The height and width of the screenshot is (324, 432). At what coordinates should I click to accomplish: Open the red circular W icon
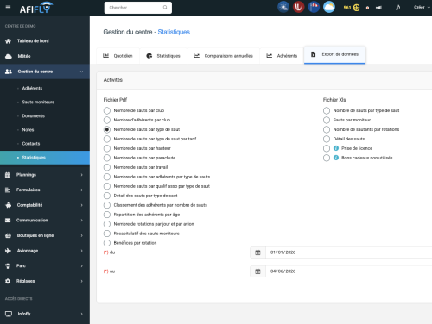pyautogui.click(x=299, y=7)
